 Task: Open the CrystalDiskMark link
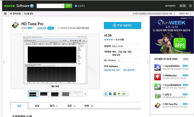pyautogui.click(x=173, y=85)
